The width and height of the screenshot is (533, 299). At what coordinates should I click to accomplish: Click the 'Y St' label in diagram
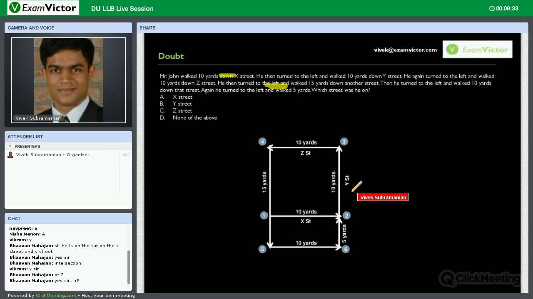pyautogui.click(x=347, y=180)
